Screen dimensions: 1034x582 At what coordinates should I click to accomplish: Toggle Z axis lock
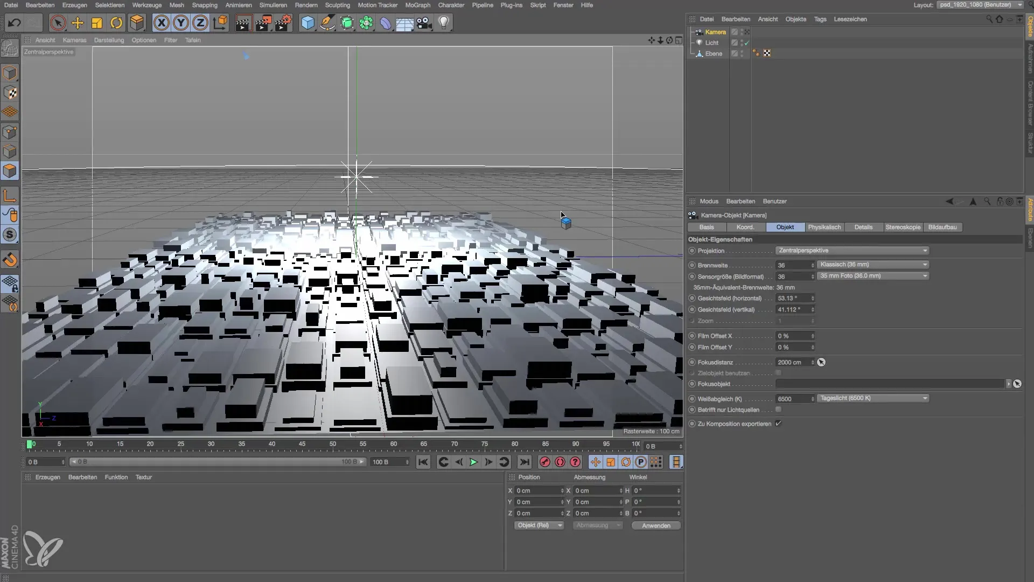tap(200, 23)
